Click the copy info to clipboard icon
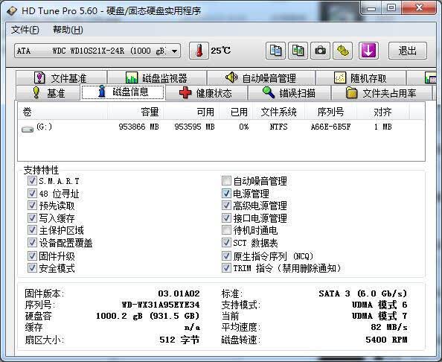Viewport: 442px width, 362px height. (x=275, y=51)
